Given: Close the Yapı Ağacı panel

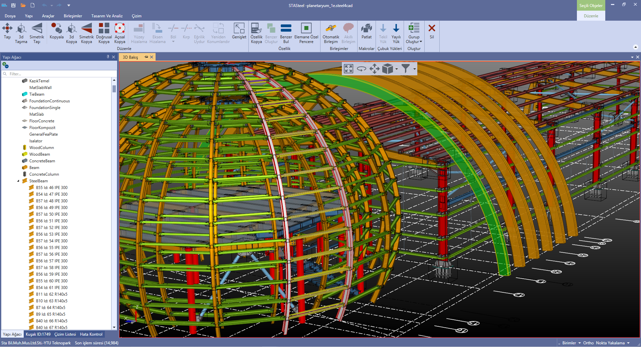Looking at the screenshot, I should pyautogui.click(x=114, y=57).
